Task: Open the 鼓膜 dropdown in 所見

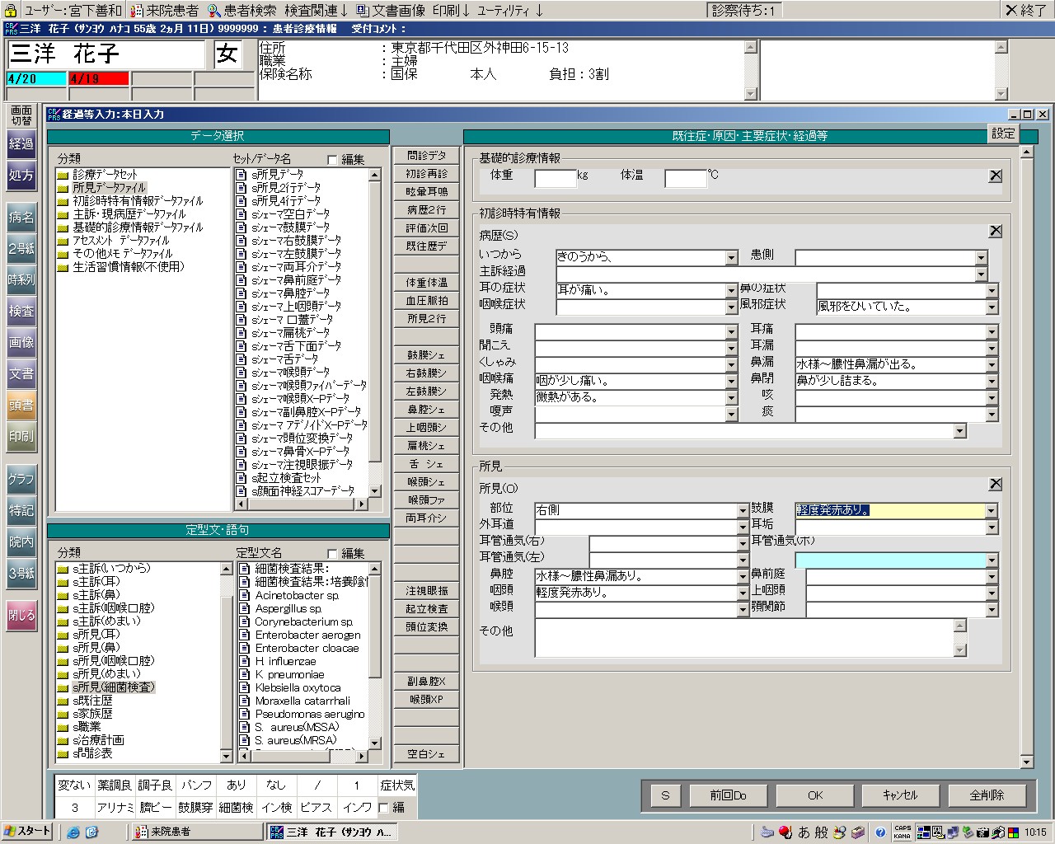Action: [992, 511]
